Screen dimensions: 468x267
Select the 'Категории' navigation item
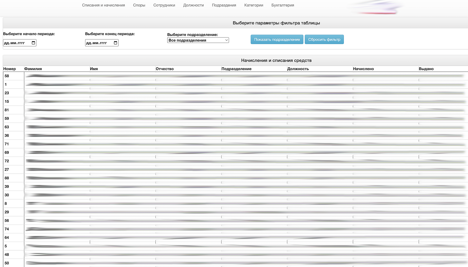(254, 5)
